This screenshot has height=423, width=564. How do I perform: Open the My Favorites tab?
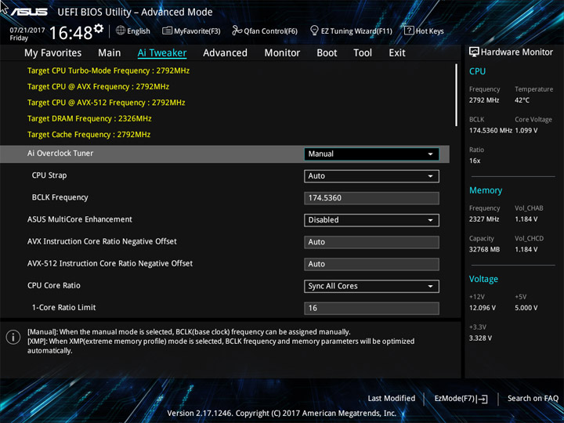pyautogui.click(x=53, y=53)
